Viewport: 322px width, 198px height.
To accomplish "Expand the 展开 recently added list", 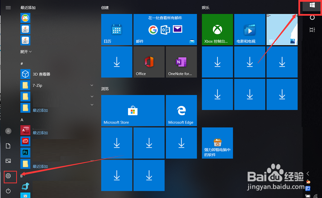I will tap(26, 52).
